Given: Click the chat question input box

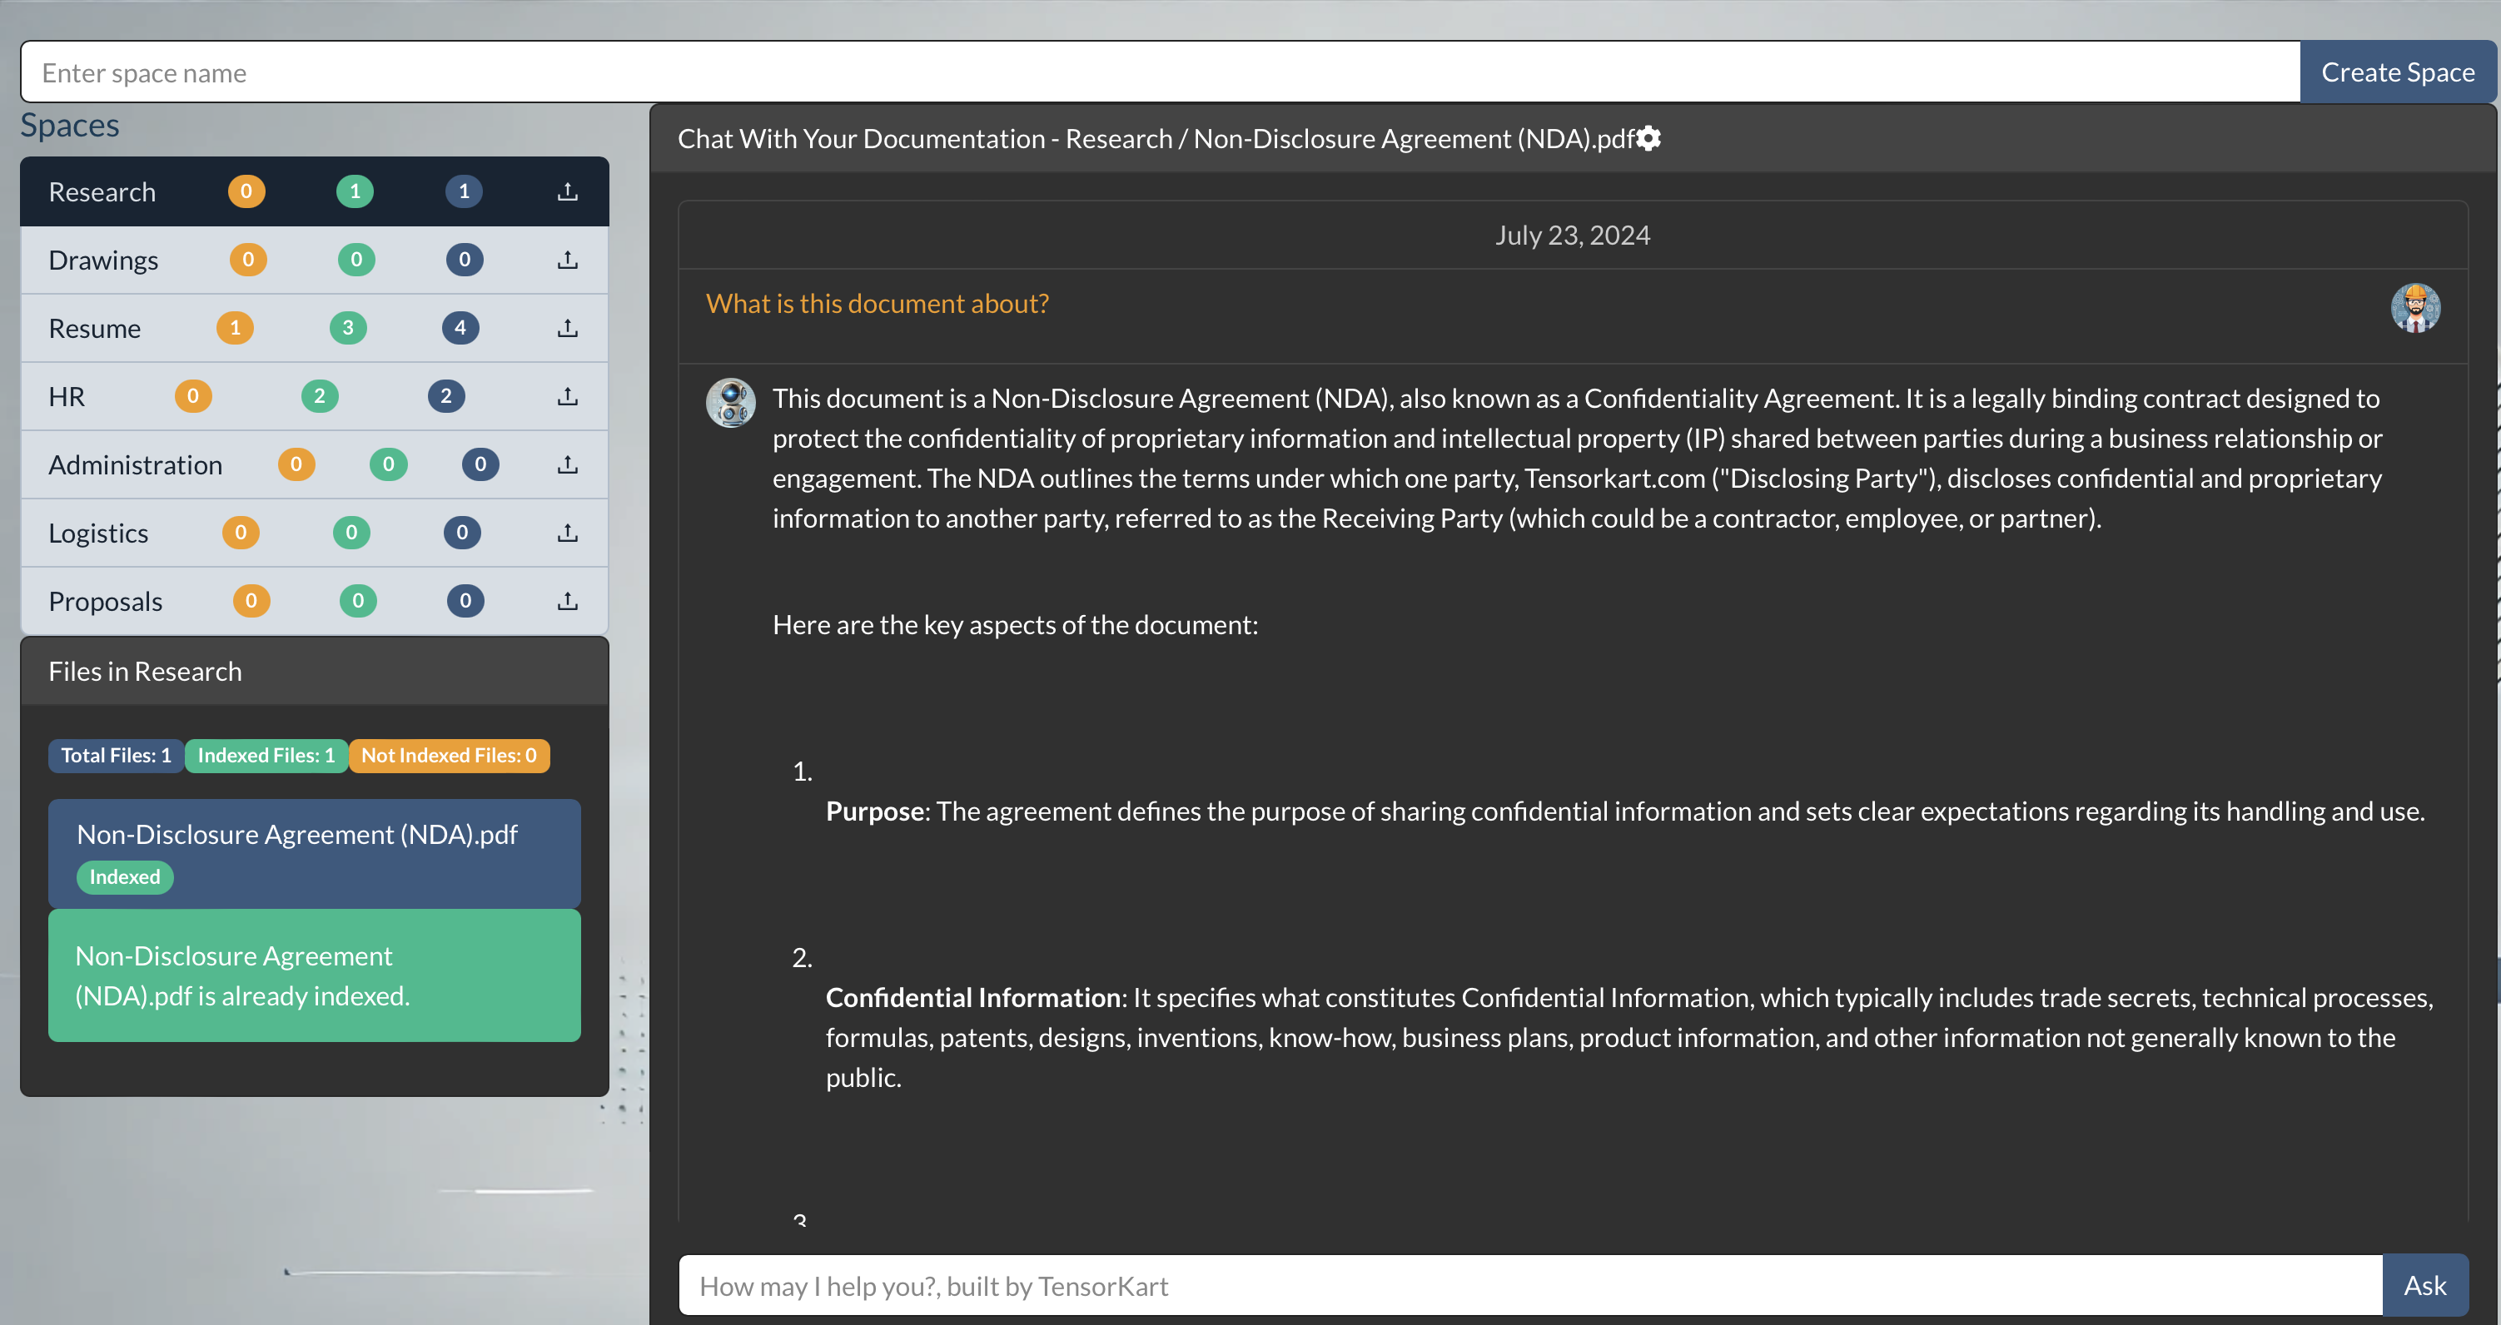Looking at the screenshot, I should pos(1529,1285).
